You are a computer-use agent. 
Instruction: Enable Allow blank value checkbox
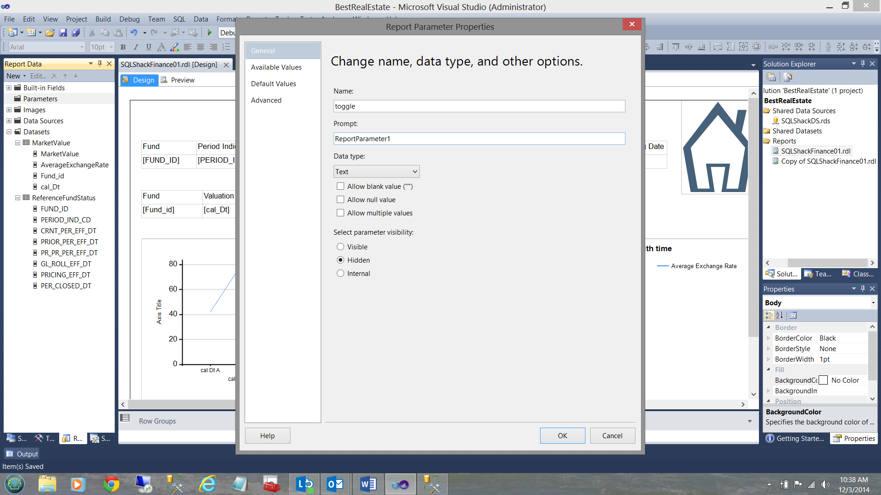click(x=340, y=187)
